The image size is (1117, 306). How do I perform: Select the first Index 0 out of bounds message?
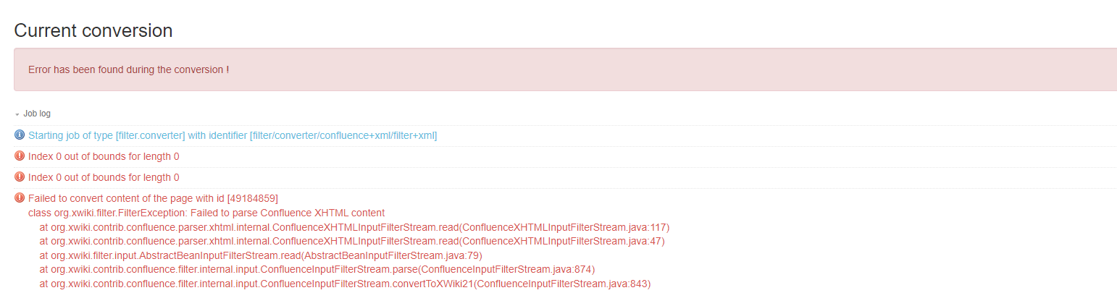[104, 156]
